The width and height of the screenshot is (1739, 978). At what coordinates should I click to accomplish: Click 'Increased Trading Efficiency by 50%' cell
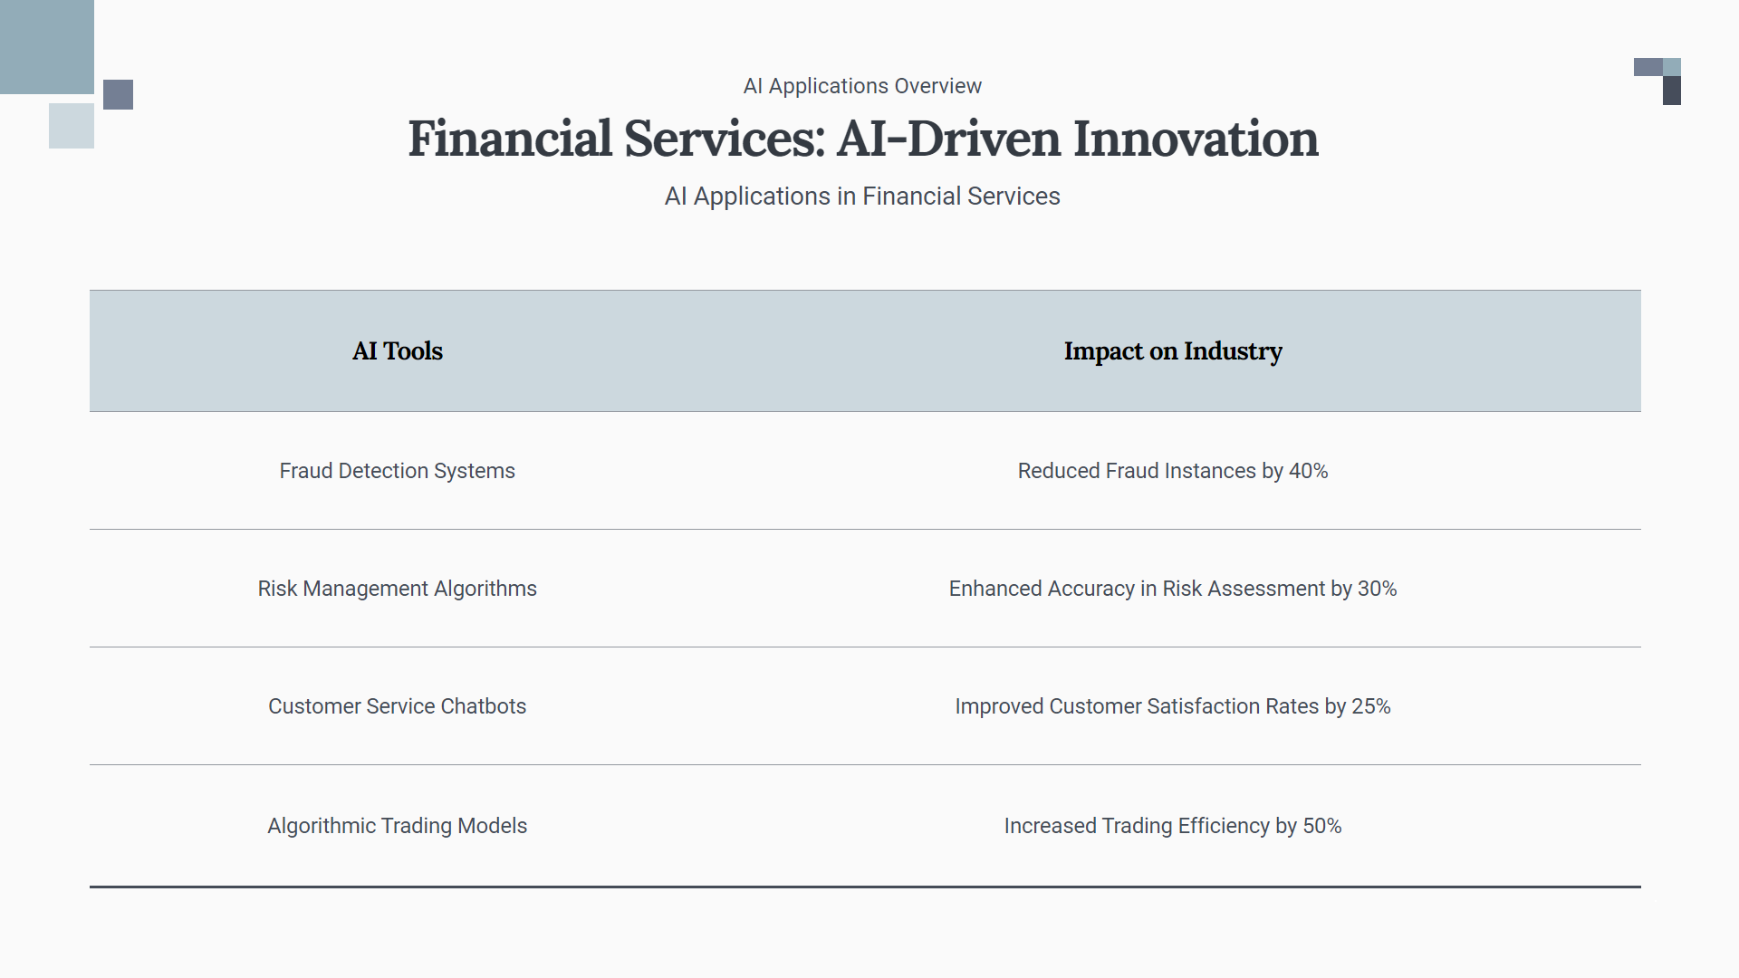click(x=1173, y=826)
